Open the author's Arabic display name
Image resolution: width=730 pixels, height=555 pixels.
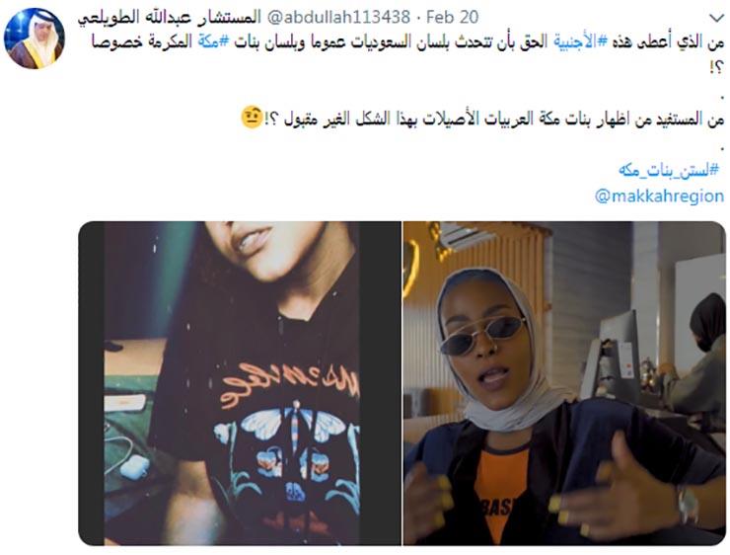[x=170, y=18]
